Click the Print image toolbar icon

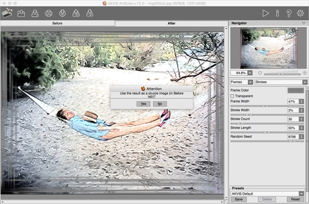(49, 13)
